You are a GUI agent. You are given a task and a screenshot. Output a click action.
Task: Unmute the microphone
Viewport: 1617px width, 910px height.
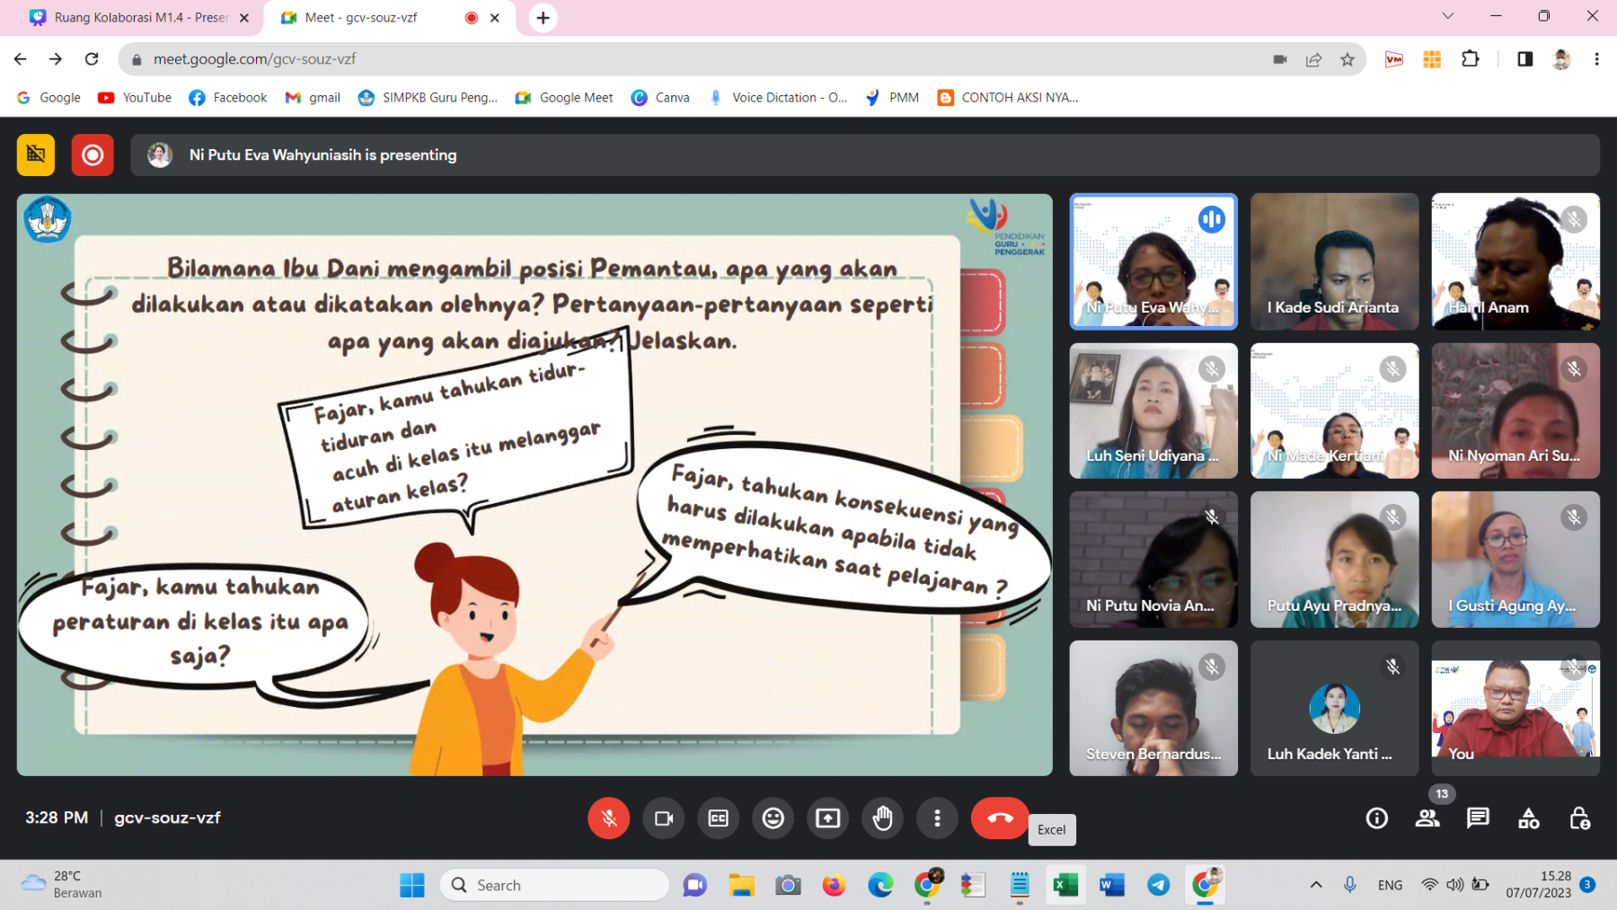click(608, 817)
